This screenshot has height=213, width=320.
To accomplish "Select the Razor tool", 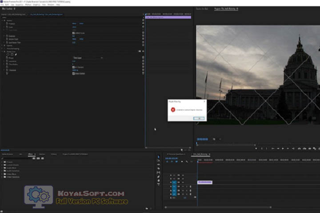I will (x=158, y=169).
